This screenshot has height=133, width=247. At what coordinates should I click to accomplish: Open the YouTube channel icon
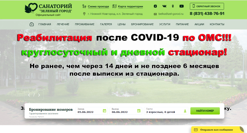181,6
